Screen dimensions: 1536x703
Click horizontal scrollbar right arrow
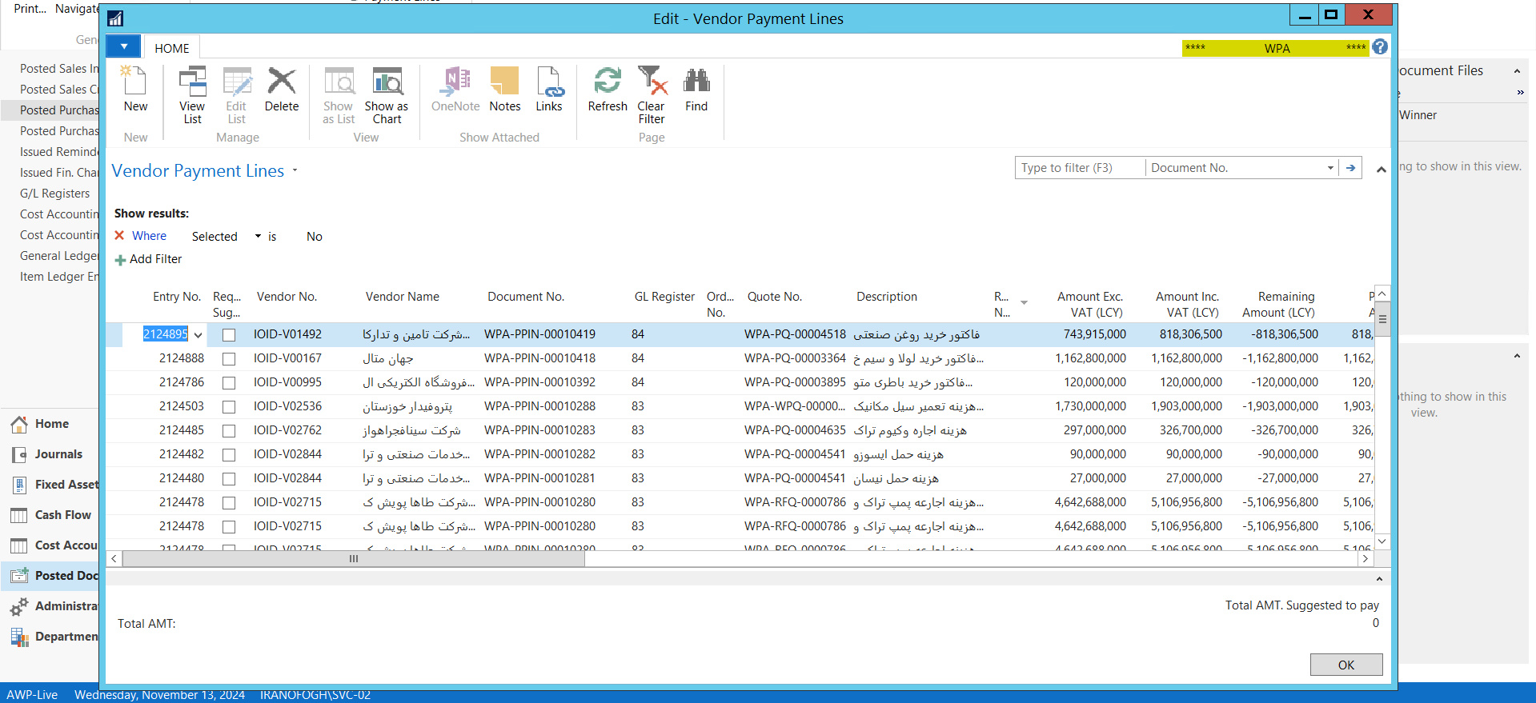coord(1366,559)
